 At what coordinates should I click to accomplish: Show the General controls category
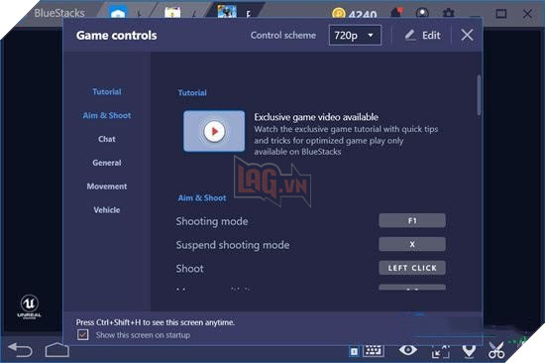click(x=107, y=163)
